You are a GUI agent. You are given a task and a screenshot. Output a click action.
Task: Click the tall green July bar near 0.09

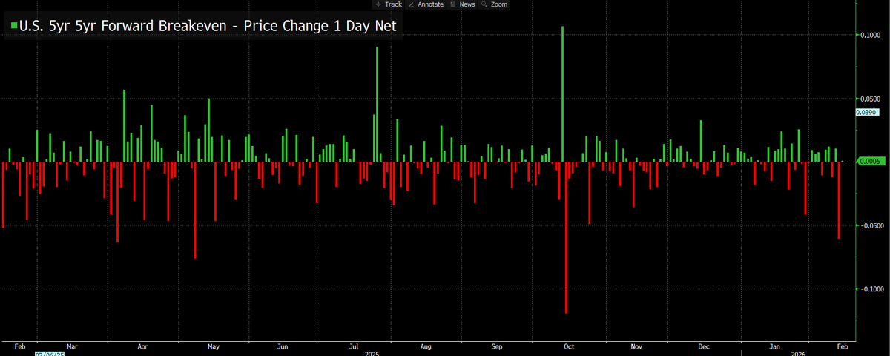click(x=377, y=105)
